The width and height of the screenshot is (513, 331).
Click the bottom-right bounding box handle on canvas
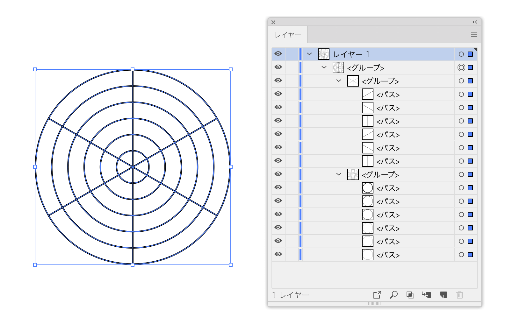point(231,265)
